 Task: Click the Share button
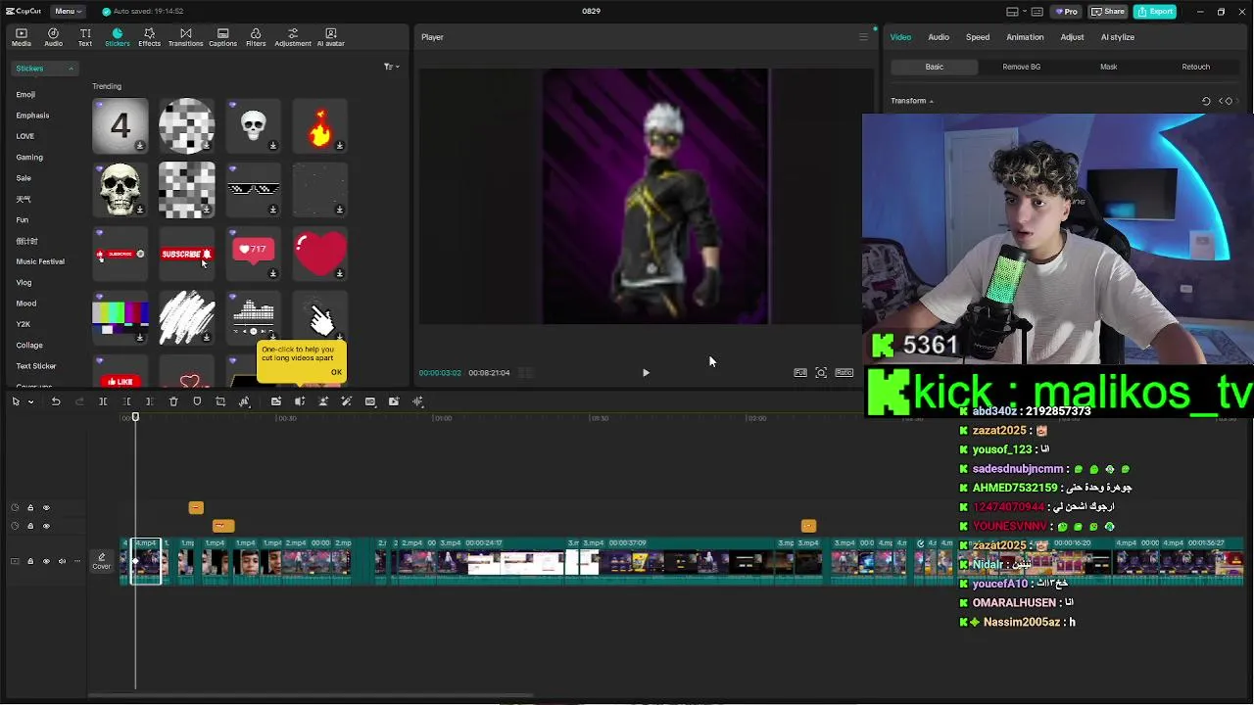coord(1108,12)
